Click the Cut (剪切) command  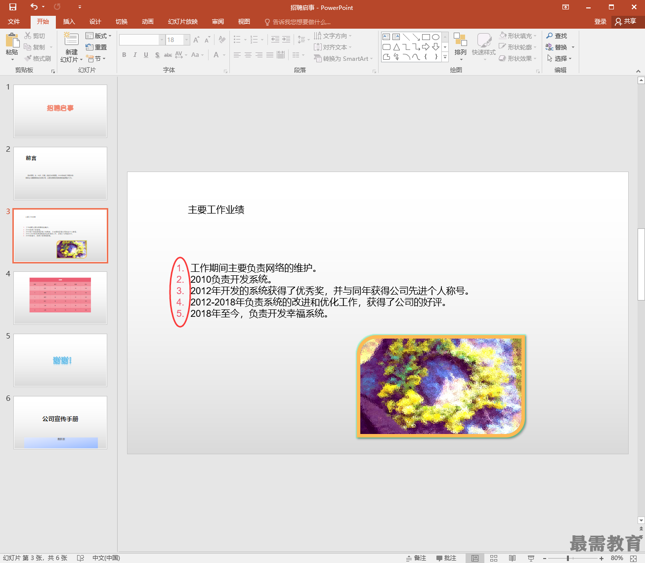(35, 36)
